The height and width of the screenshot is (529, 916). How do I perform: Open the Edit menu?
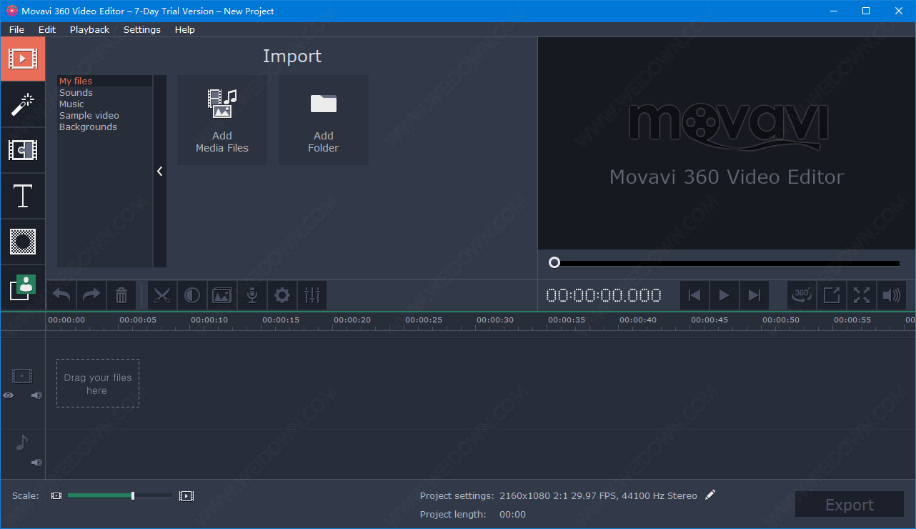(x=47, y=29)
